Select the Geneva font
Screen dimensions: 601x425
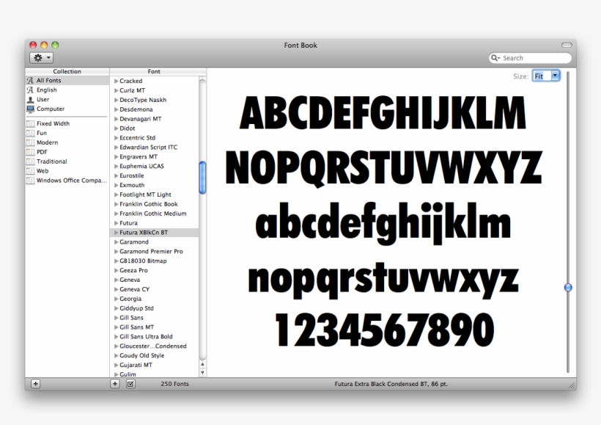tap(130, 280)
